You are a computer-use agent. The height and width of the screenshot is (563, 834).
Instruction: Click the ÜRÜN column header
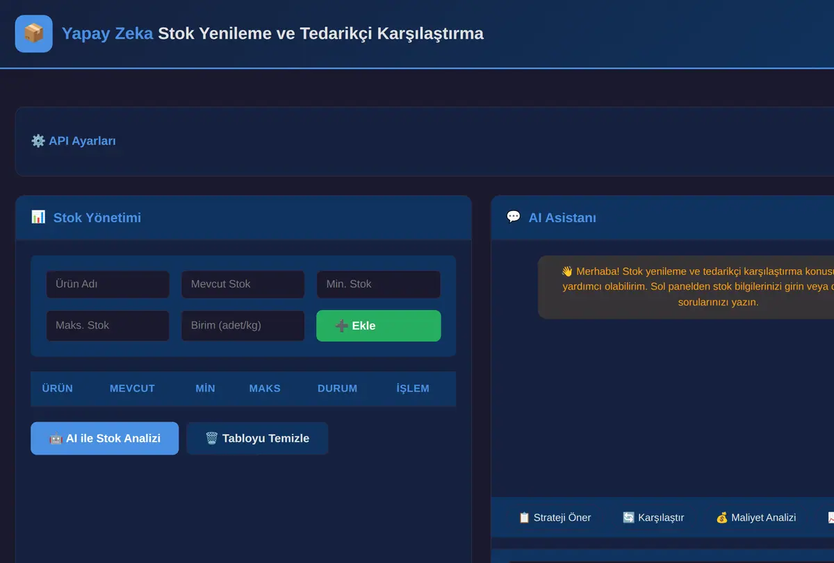pos(57,388)
